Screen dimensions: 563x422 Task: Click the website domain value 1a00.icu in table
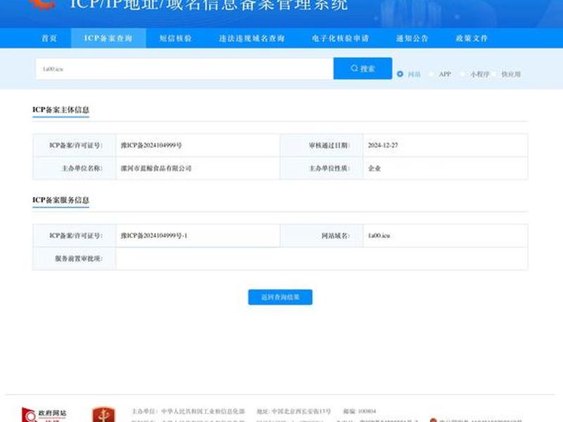coord(379,236)
